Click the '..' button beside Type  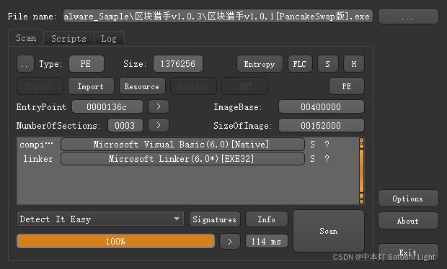click(25, 64)
